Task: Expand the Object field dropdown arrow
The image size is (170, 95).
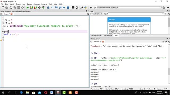Action: pyautogui.click(x=163, y=14)
